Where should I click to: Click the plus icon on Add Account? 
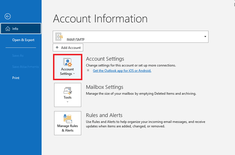click(57, 47)
